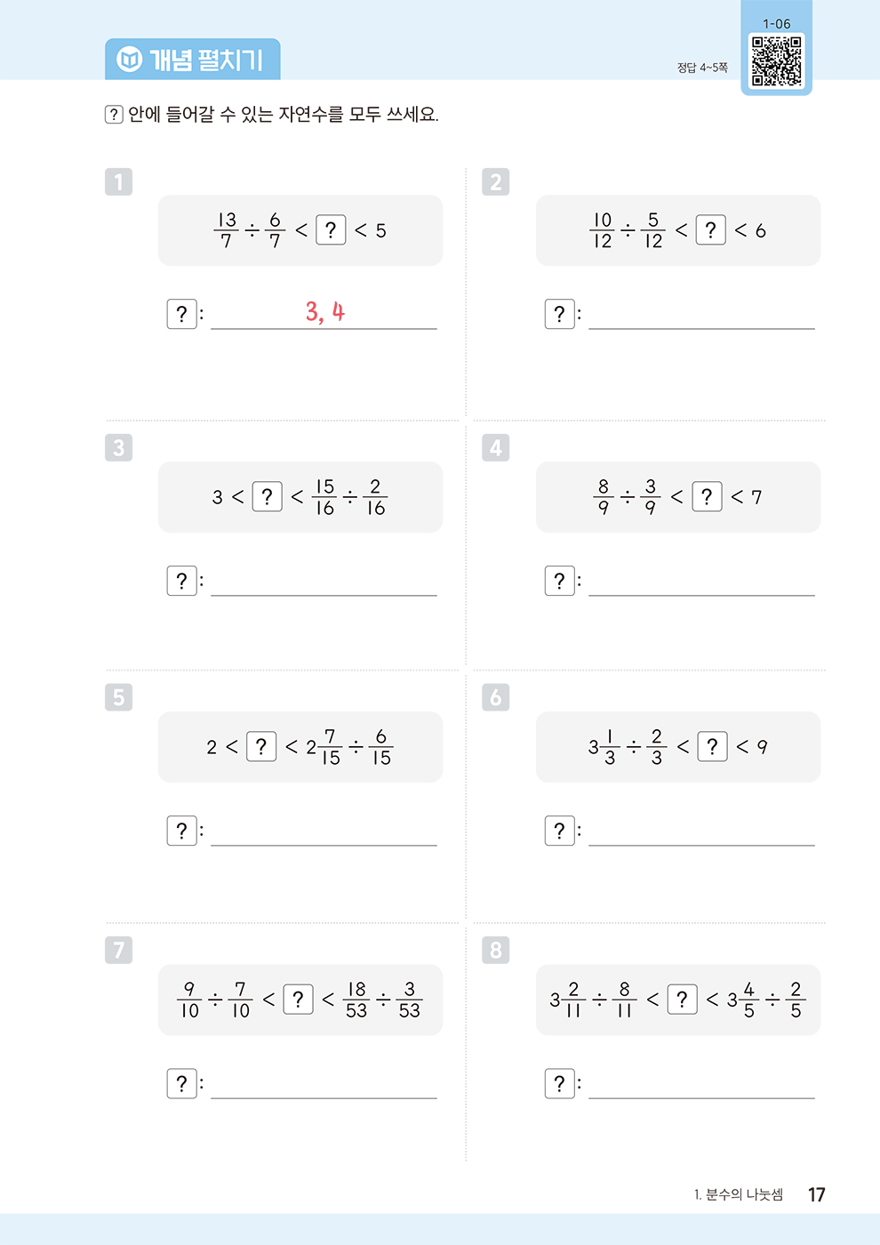Click the problem number 3 badge
This screenshot has height=1245, width=880.
[x=118, y=447]
